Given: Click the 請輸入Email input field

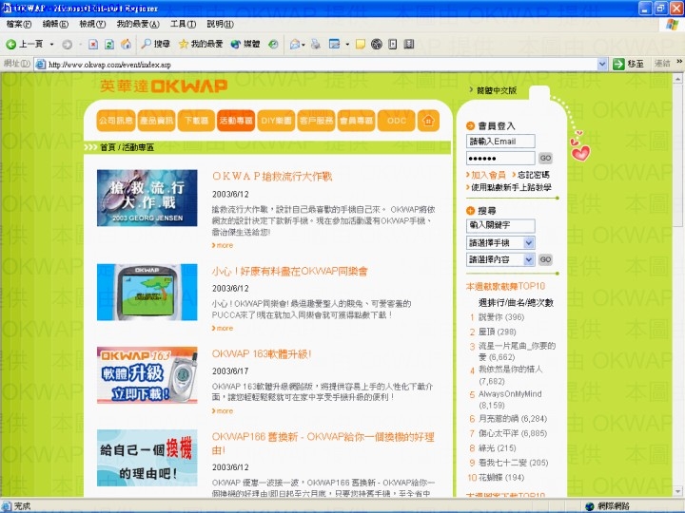Looking at the screenshot, I should 500,142.
